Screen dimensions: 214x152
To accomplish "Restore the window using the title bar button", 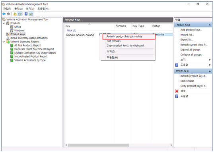I will (x=198, y=4).
